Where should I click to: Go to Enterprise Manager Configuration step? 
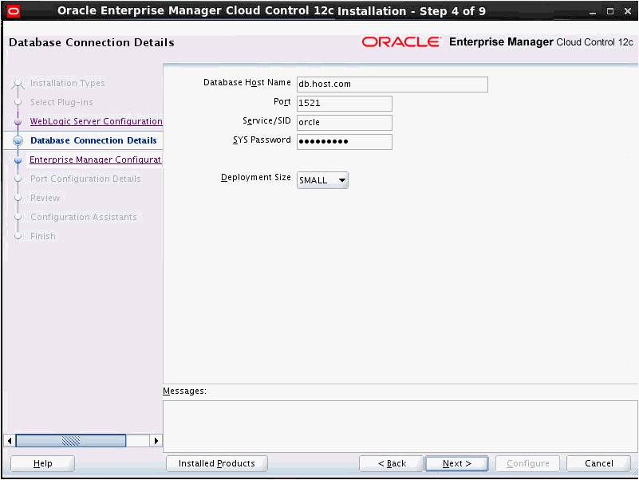(96, 159)
